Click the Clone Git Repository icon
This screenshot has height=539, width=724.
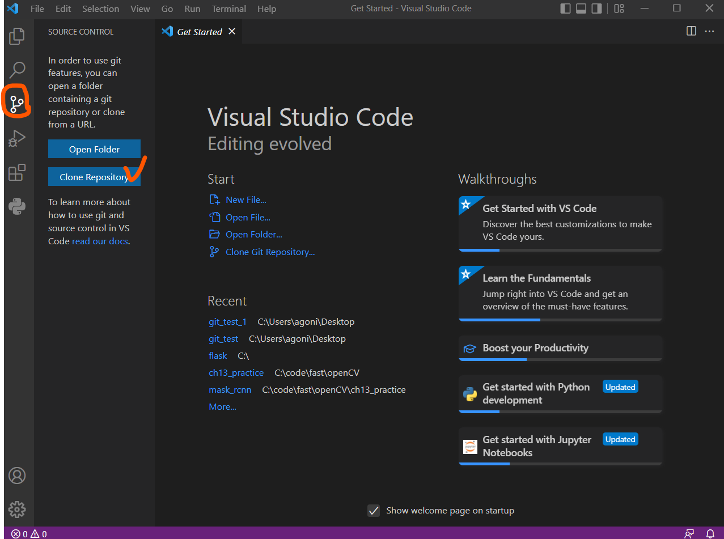[x=214, y=252]
